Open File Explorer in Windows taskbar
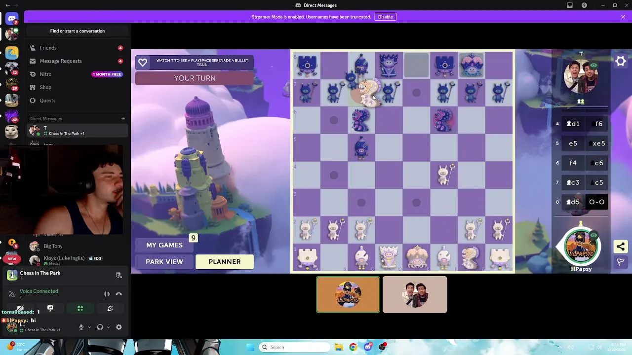632x355 pixels. (x=339, y=347)
